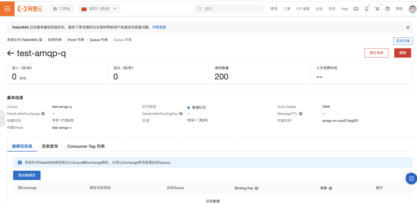Show help for MessageTTL
Screen dimensions: 417x203
pos(300,114)
